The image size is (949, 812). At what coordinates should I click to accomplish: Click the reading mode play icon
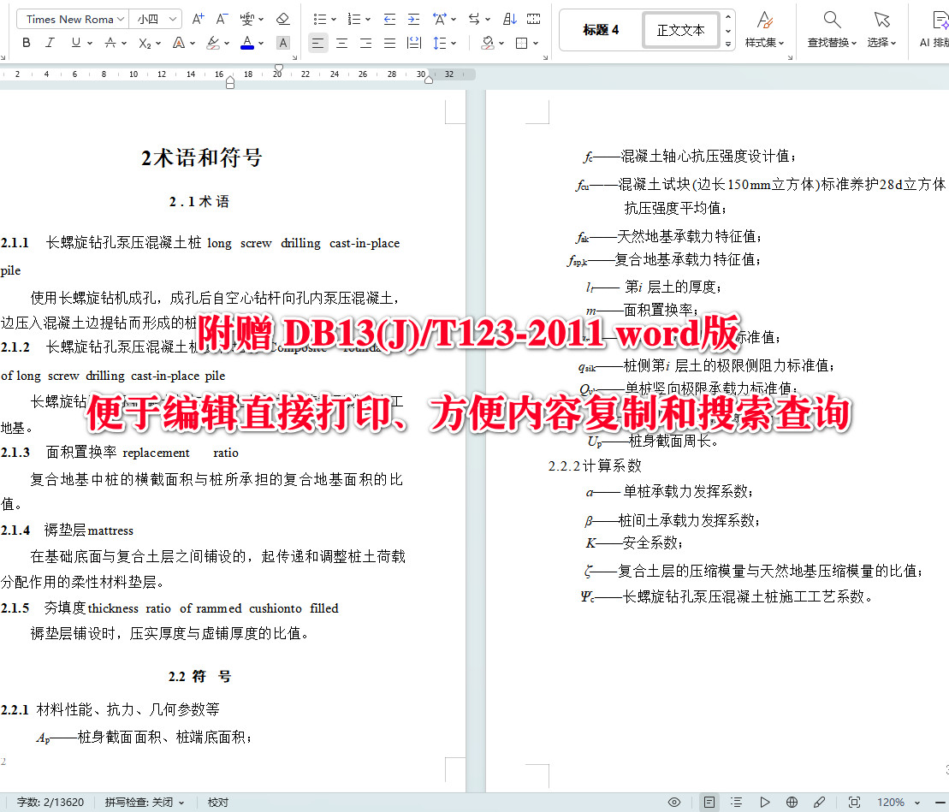[765, 803]
